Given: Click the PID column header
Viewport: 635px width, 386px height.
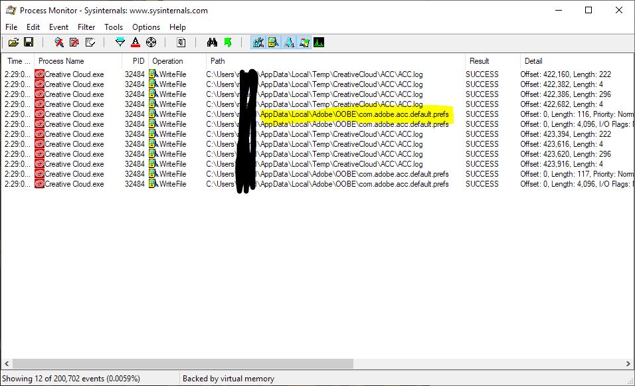Looking at the screenshot, I should tap(136, 61).
